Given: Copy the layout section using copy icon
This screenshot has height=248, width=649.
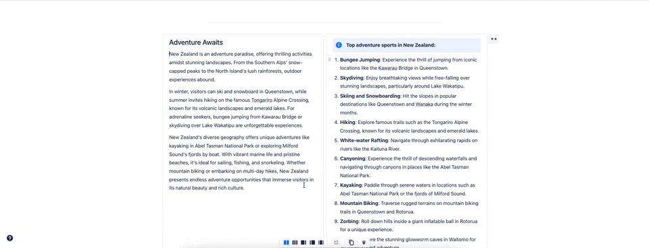Looking at the screenshot, I should 351,243.
